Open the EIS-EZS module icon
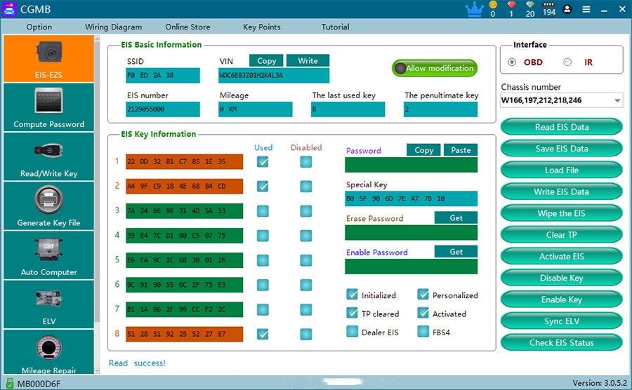632x390 pixels. (48, 58)
